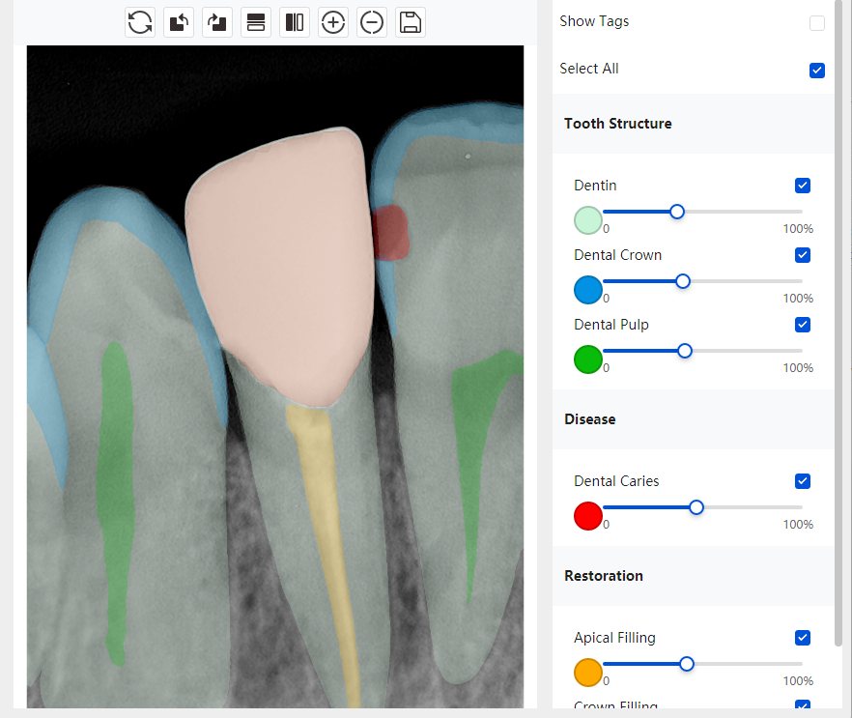
Task: Rotate the image clockwise
Action: tap(217, 22)
